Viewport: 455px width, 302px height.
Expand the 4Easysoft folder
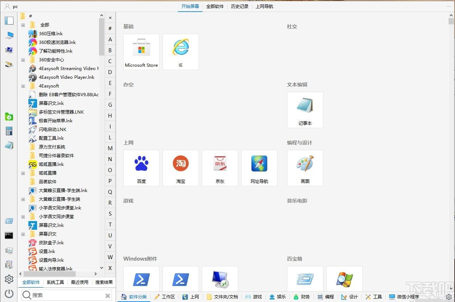coord(23,86)
